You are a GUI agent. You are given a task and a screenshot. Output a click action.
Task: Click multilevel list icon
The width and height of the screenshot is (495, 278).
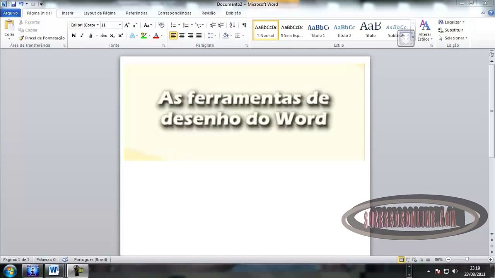coord(198,25)
